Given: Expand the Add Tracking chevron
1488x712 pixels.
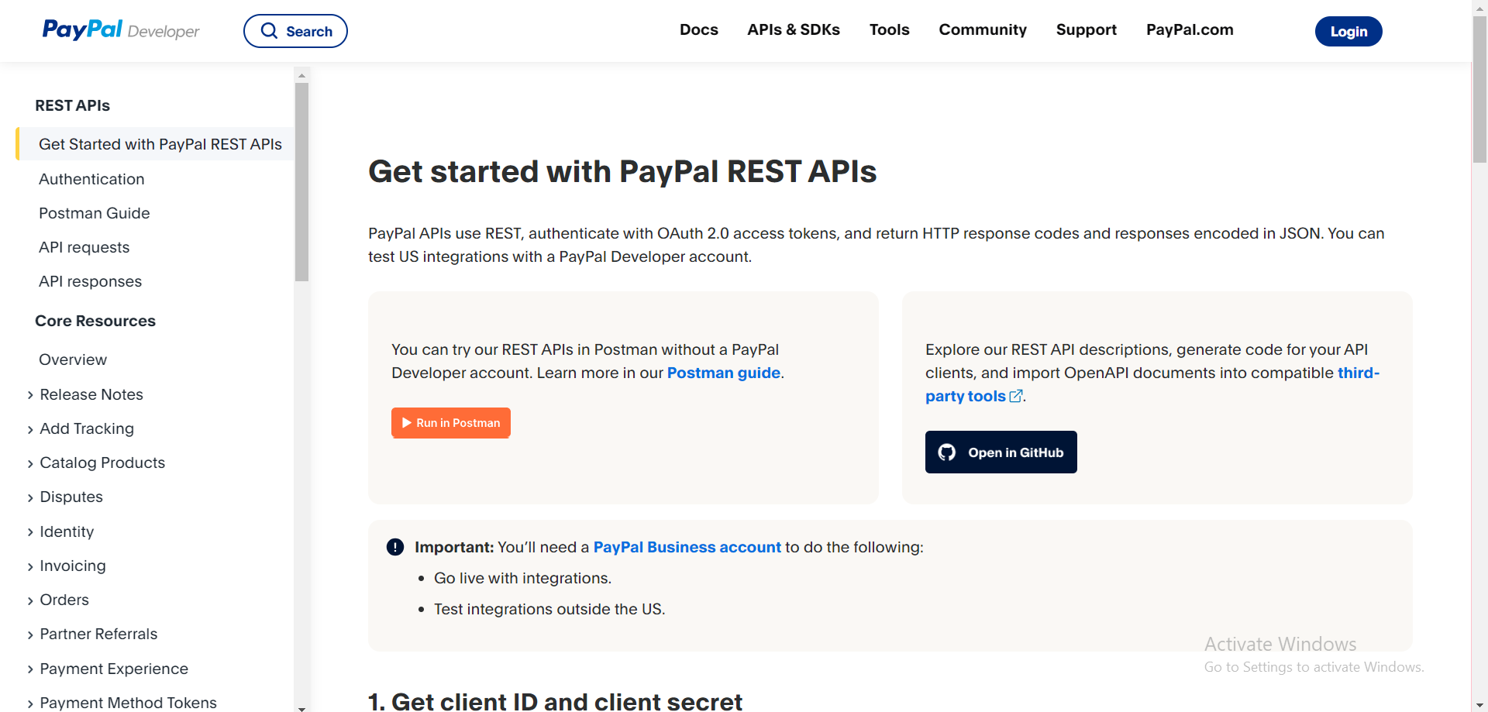Looking at the screenshot, I should [30, 429].
